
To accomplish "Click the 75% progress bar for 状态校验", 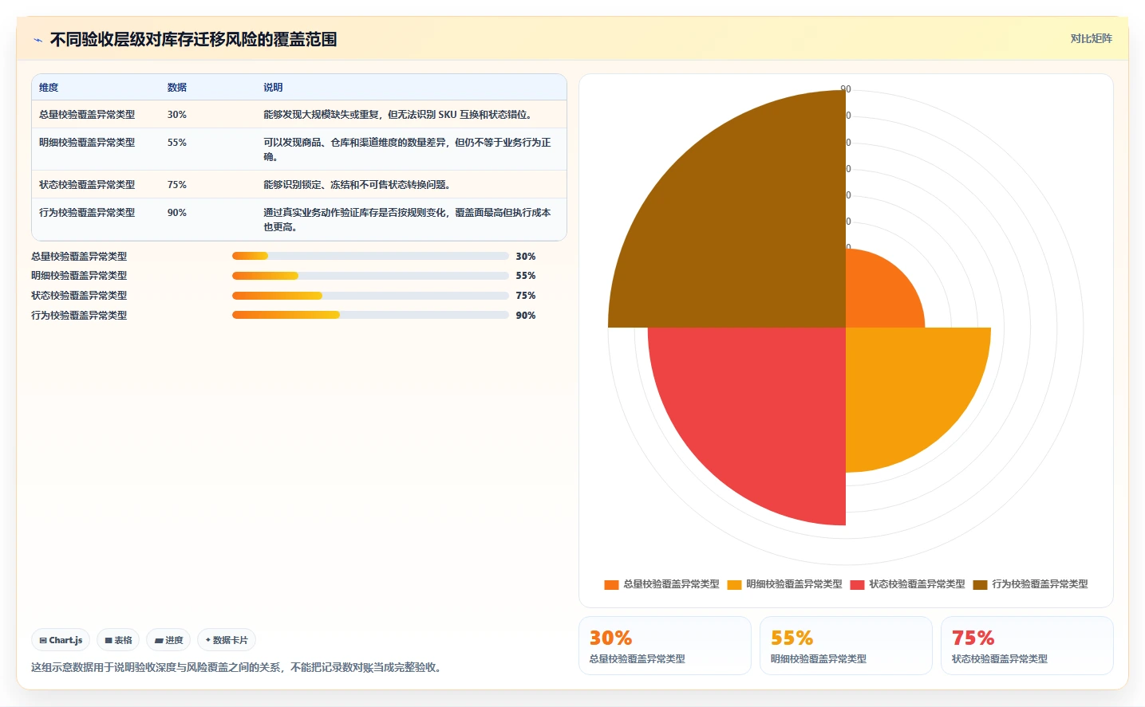I will pos(370,296).
